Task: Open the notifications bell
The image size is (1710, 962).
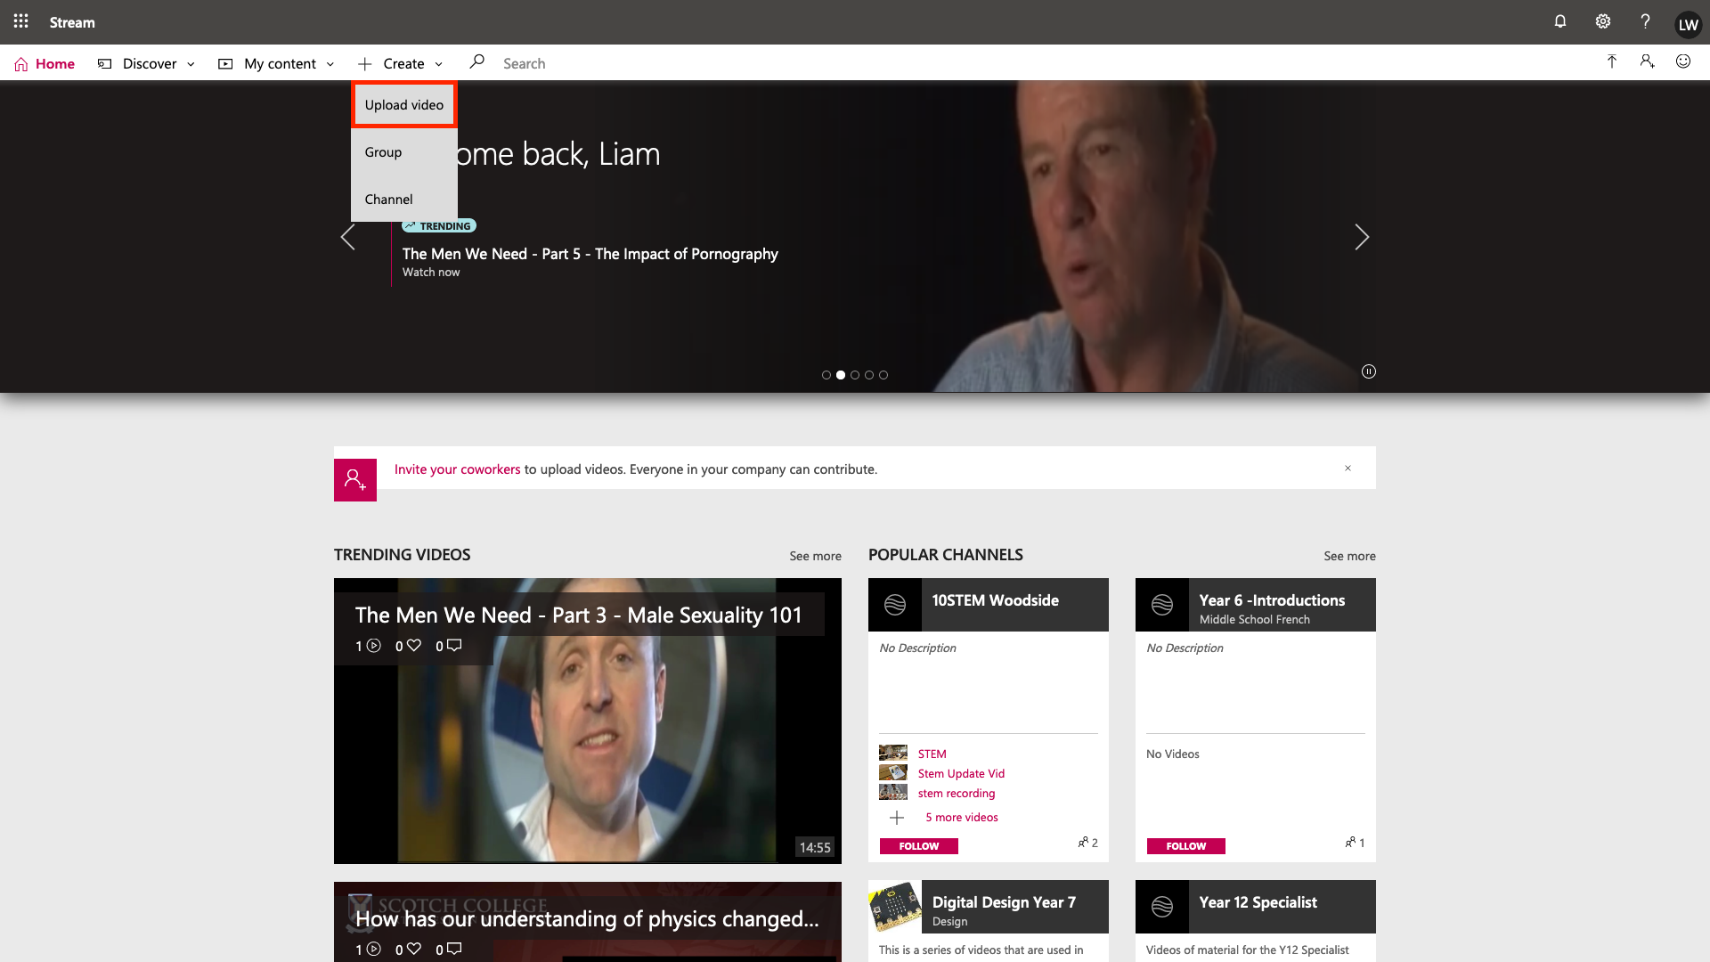Action: [1560, 21]
